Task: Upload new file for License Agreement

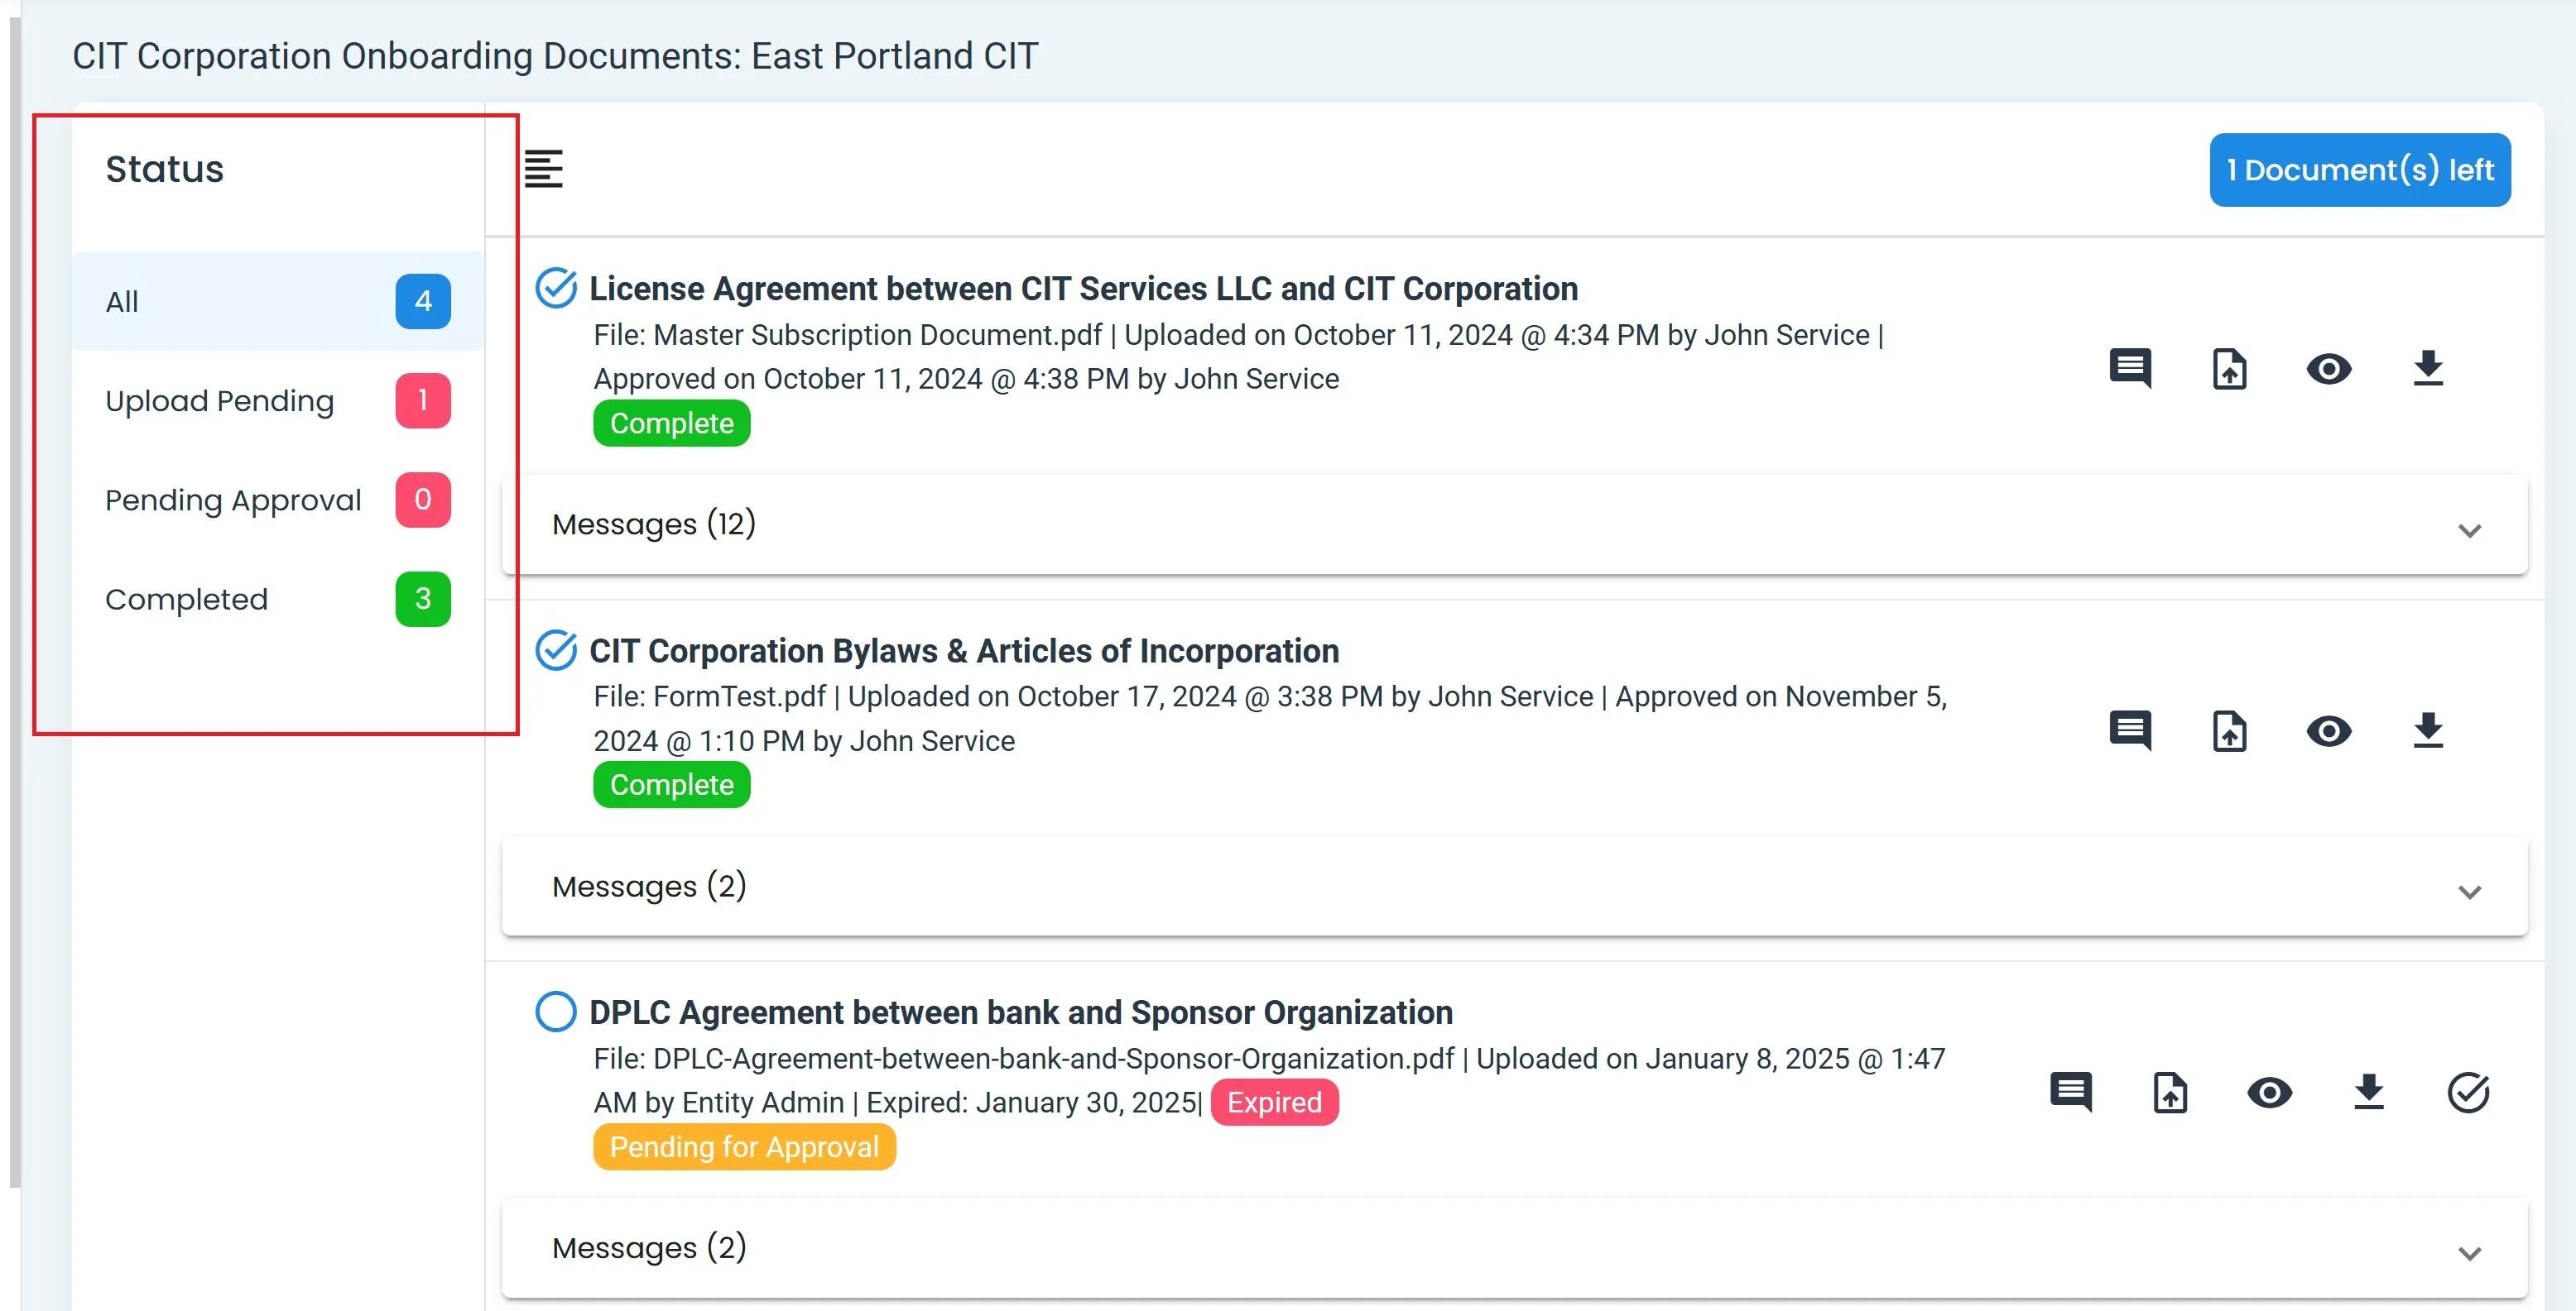Action: 2229,369
